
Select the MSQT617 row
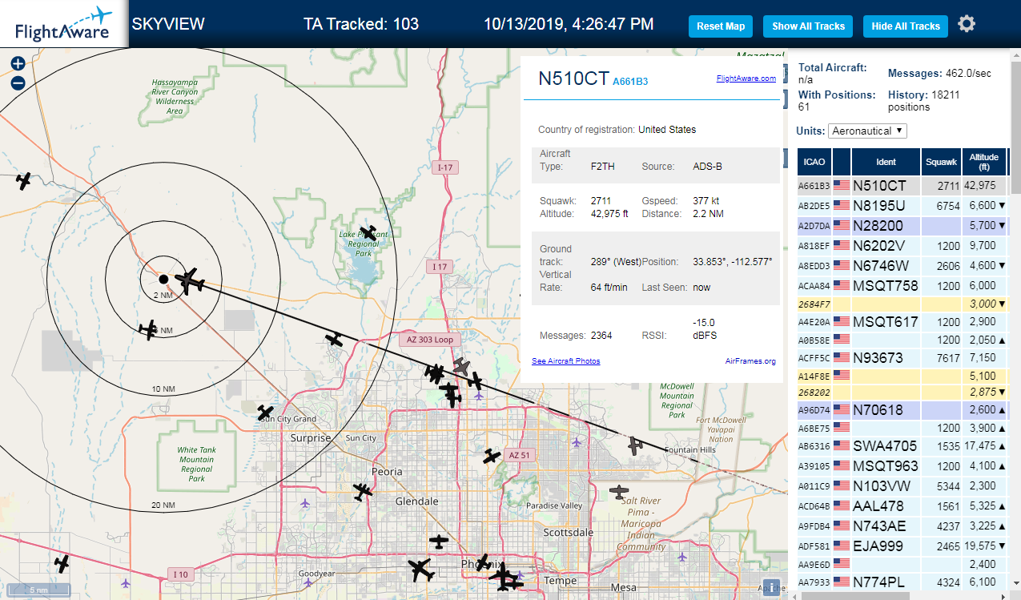click(903, 321)
